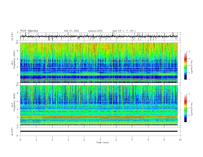Click time axis tick label "0"
Screen dimensions: 203x157
[20, 140]
